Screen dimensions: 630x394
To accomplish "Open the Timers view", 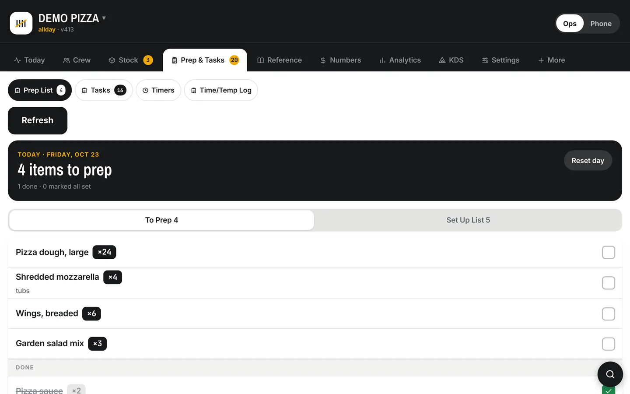I will tap(158, 90).
